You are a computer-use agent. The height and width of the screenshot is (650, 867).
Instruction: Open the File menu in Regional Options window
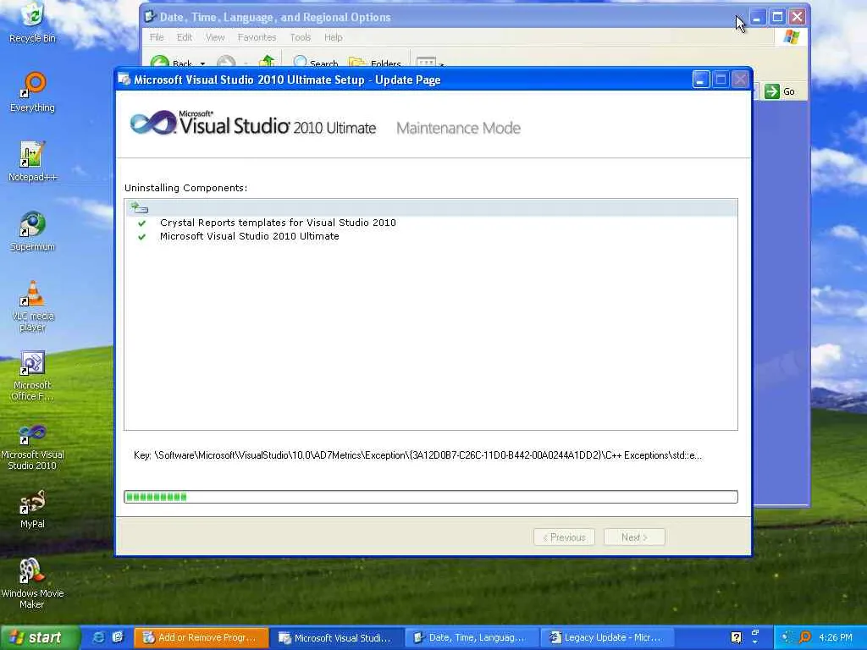157,37
